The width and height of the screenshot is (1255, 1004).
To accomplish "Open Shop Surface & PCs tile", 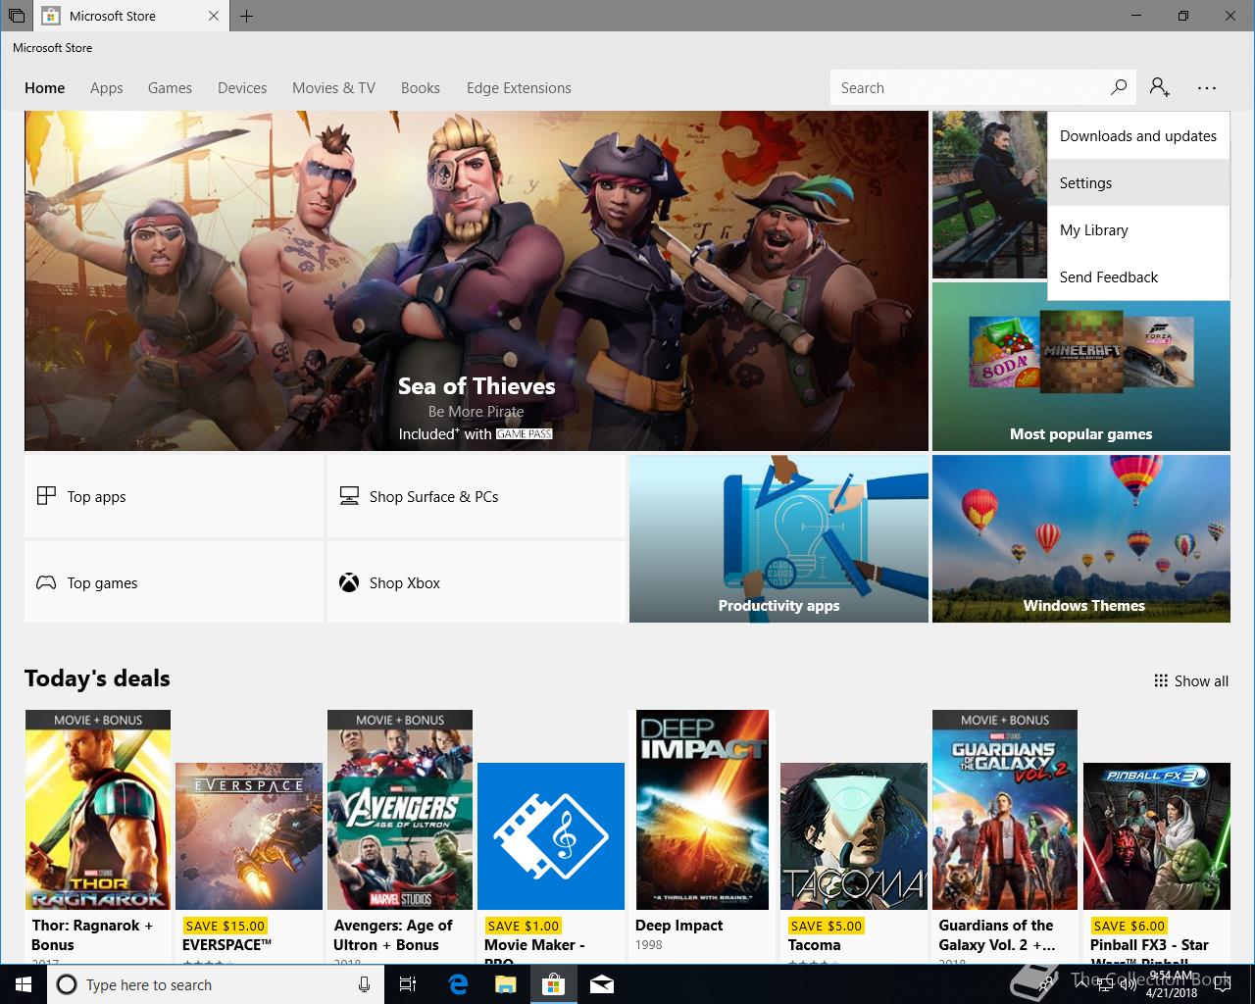I will 477,496.
